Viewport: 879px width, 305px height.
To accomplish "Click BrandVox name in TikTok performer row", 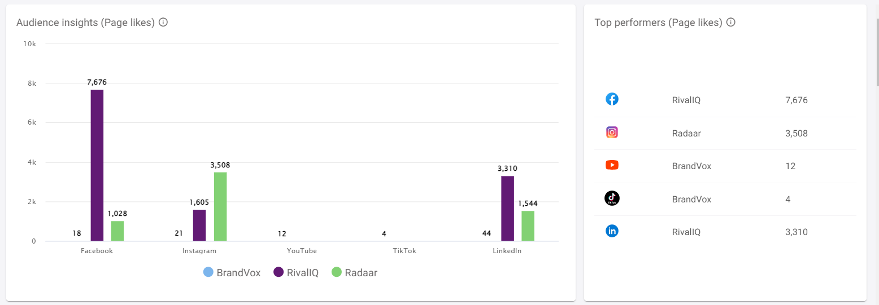I will pos(691,199).
